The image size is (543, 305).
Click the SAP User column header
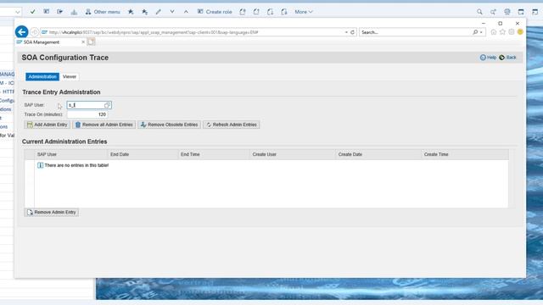tap(71, 154)
